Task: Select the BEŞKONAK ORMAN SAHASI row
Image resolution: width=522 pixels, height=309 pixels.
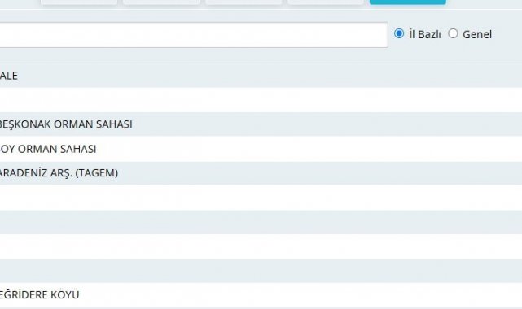Action: [x=261, y=124]
